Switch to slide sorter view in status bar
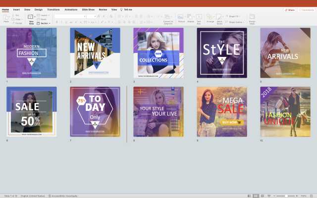The height and width of the screenshot is (198, 317). pos(256,196)
